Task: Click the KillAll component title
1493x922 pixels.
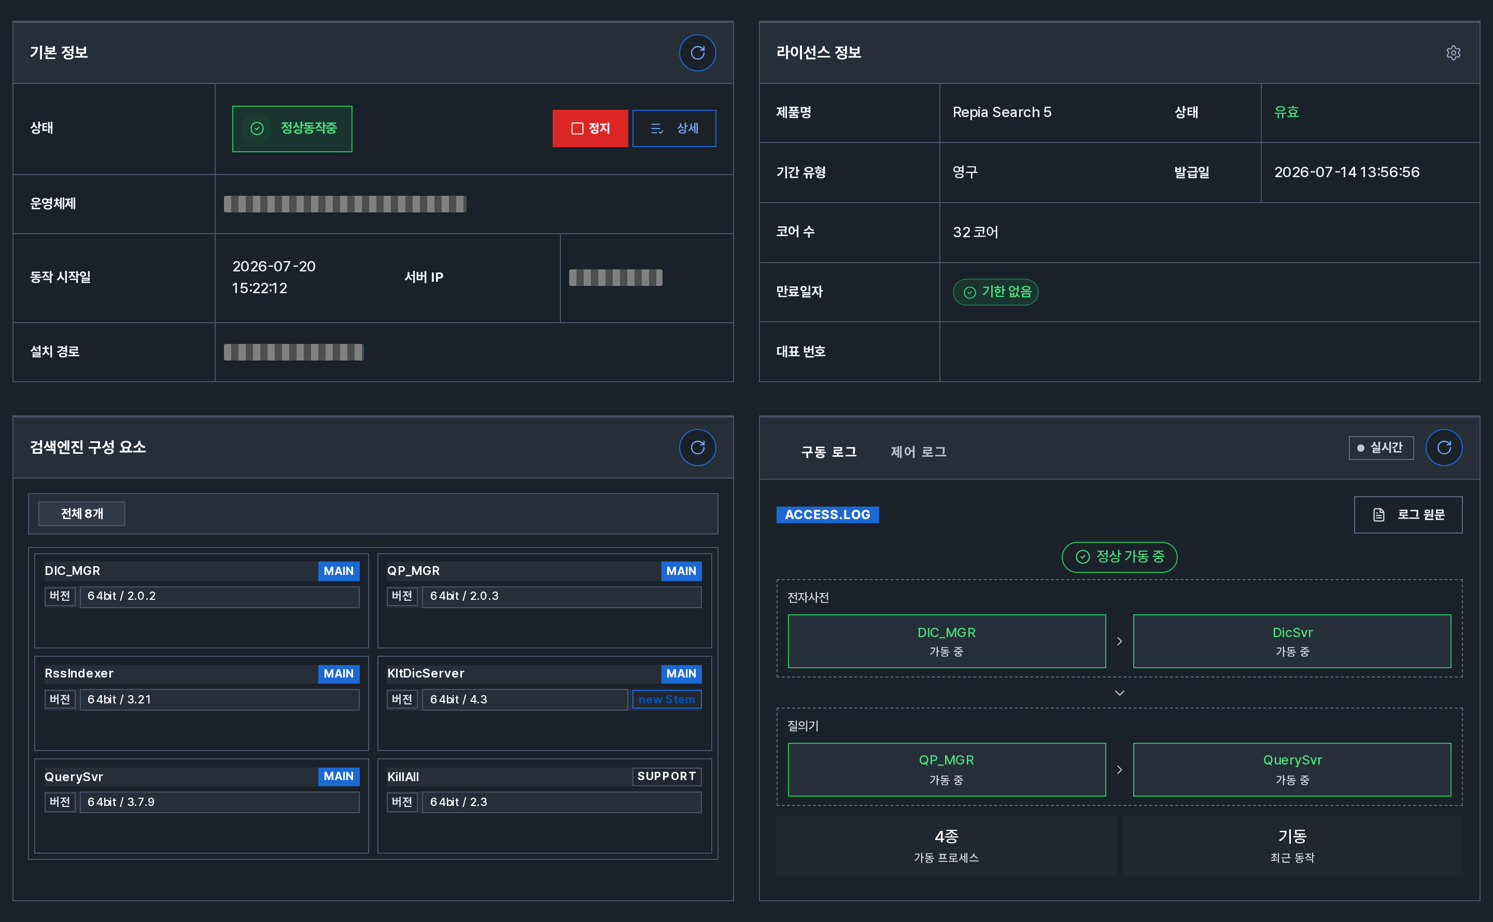Action: (403, 777)
